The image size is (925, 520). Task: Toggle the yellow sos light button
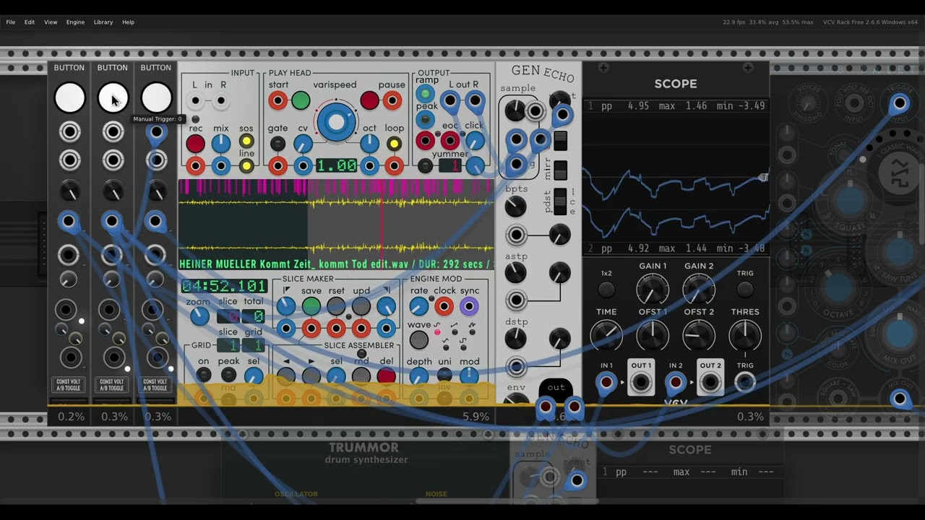pos(246,142)
